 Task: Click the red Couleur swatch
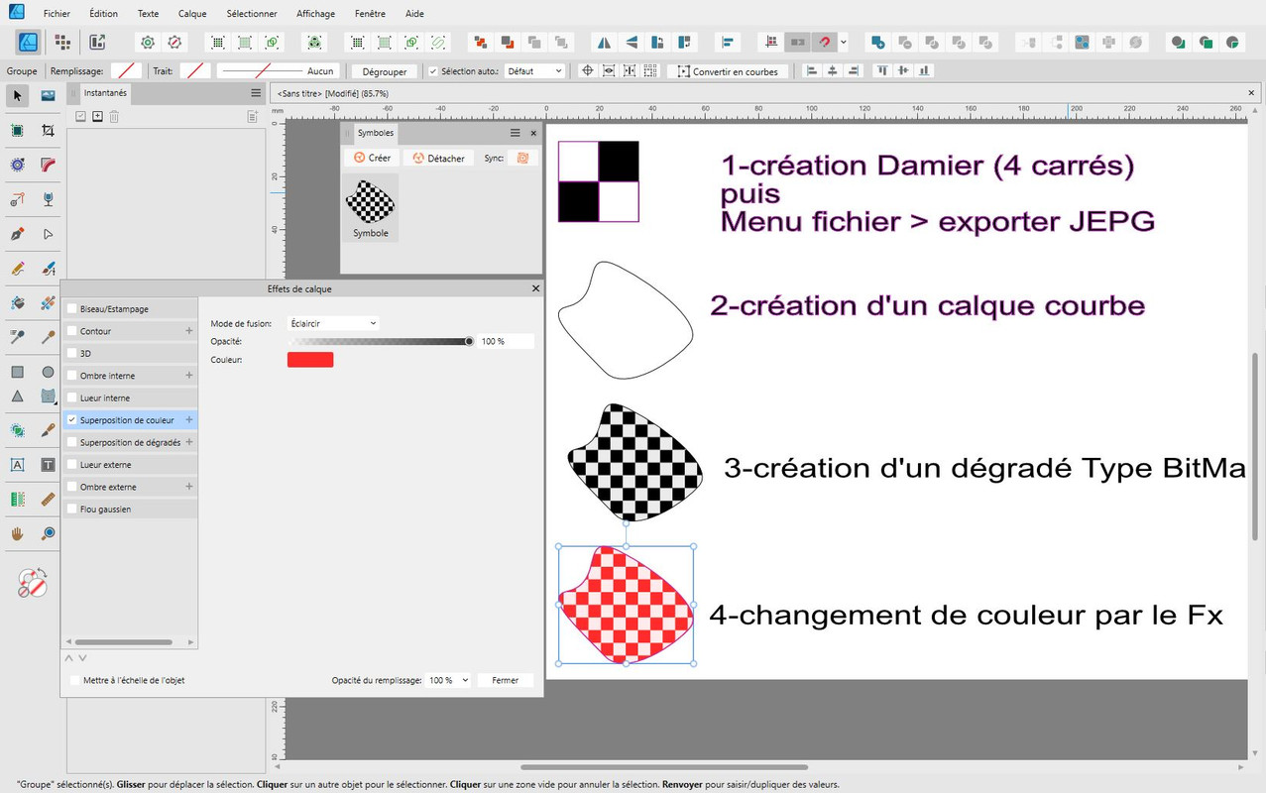pos(310,360)
